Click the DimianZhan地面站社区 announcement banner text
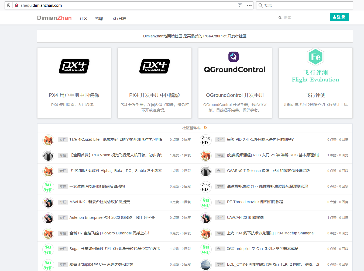Image resolution: width=364 pixels, height=271 pixels. pyautogui.click(x=195, y=36)
